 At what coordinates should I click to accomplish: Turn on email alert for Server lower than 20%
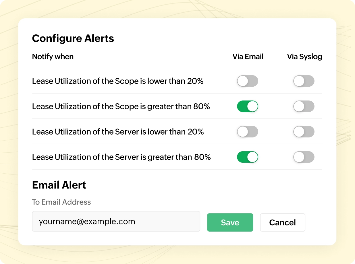pyautogui.click(x=247, y=132)
